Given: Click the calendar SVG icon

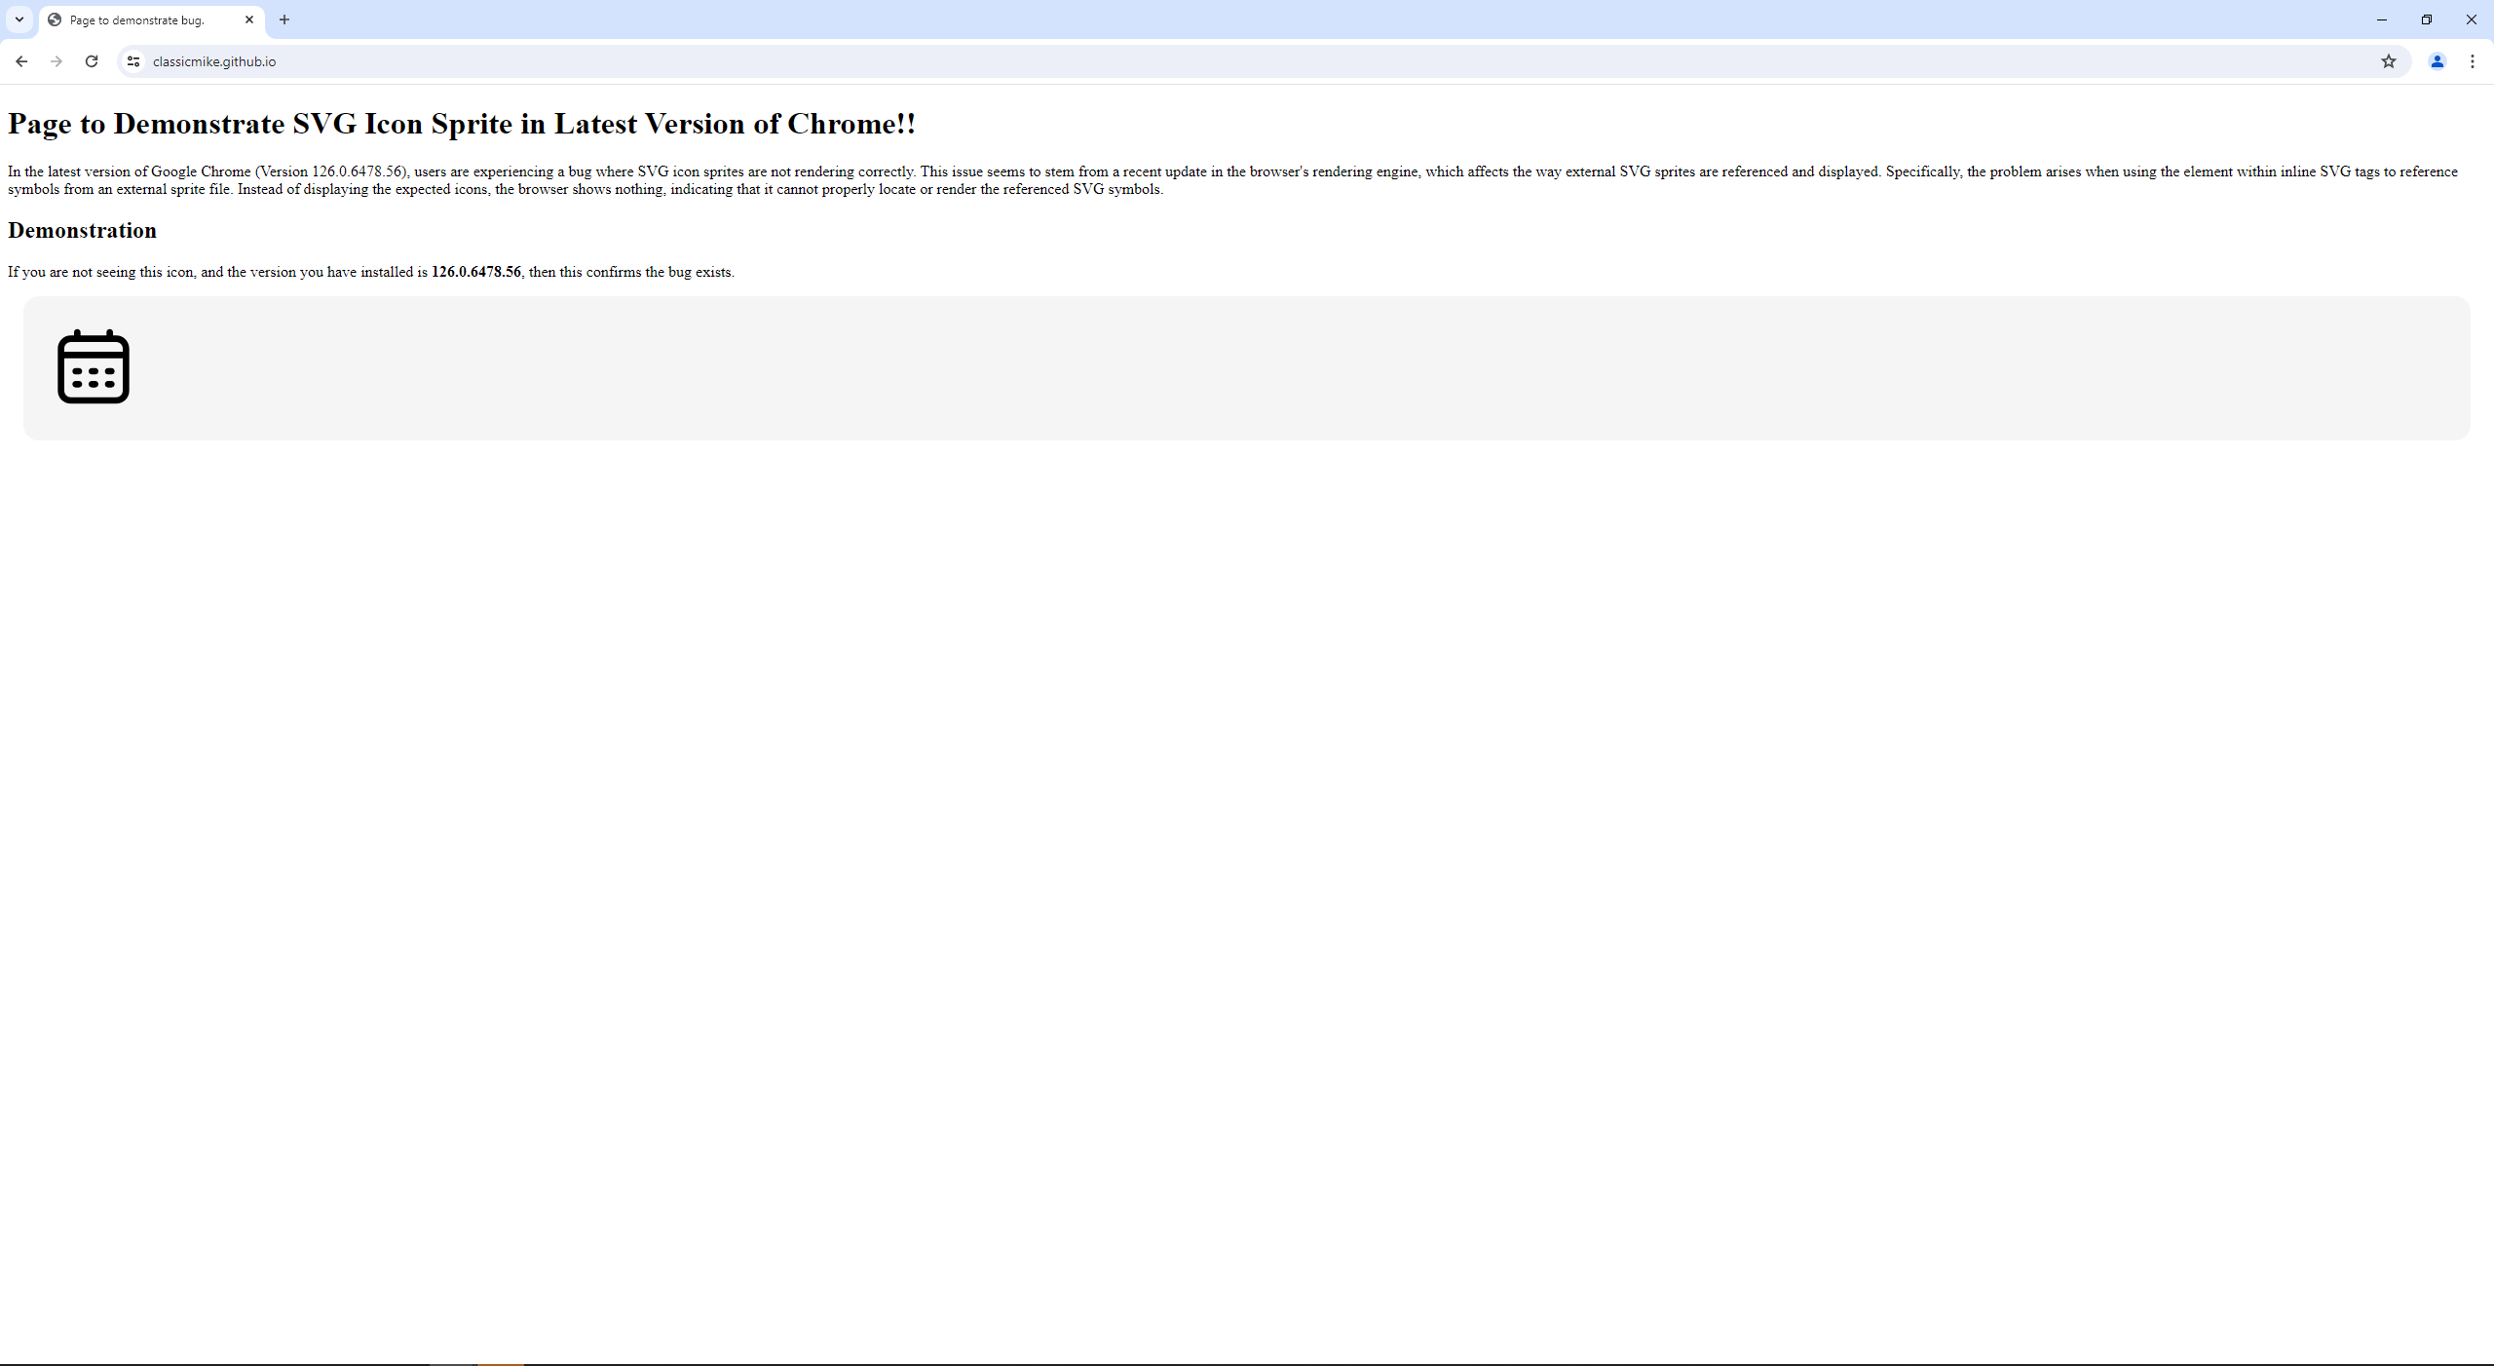Looking at the screenshot, I should [94, 366].
